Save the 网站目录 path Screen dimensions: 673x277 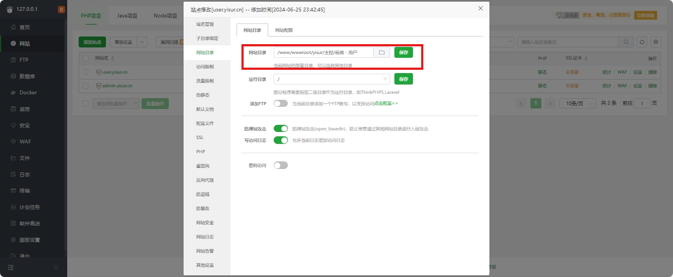pyautogui.click(x=403, y=52)
